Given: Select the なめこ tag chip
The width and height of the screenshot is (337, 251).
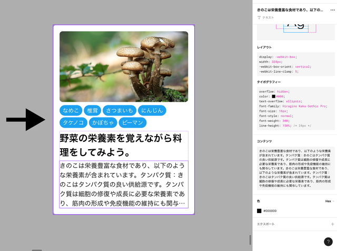Looking at the screenshot, I should click(71, 110).
